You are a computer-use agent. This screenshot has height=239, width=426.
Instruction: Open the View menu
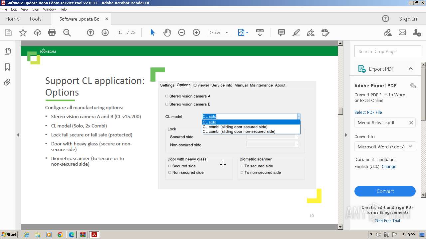[25, 9]
